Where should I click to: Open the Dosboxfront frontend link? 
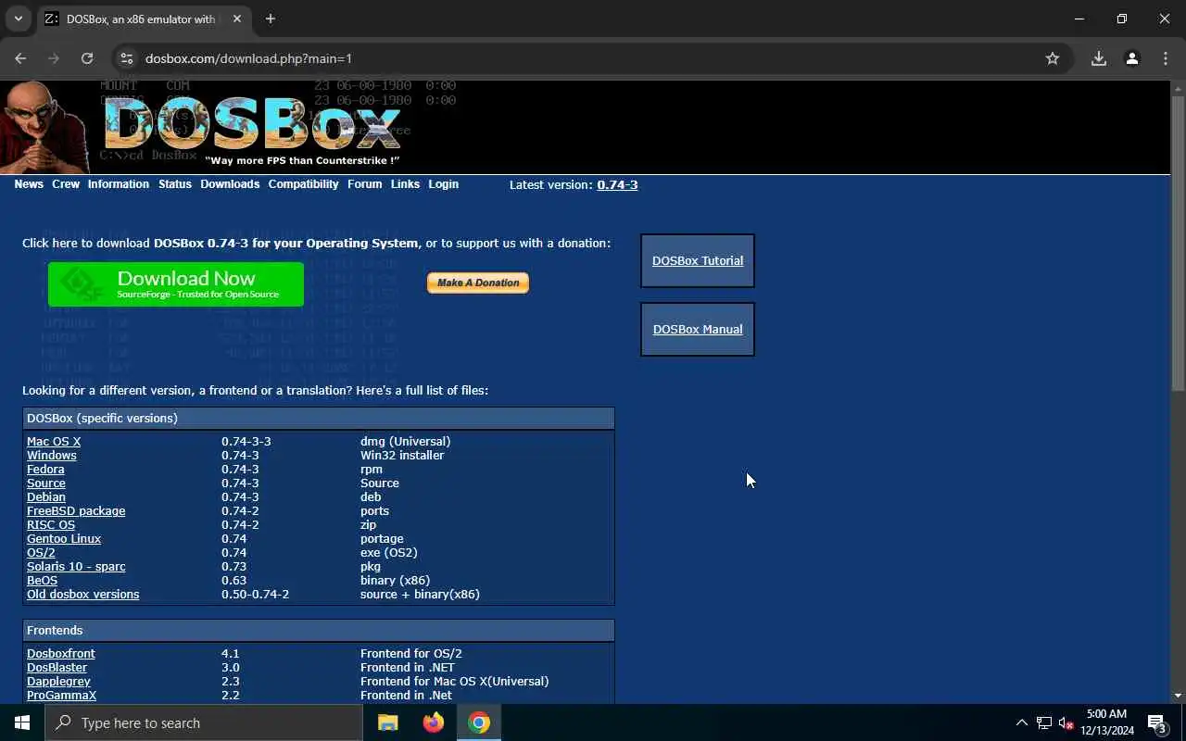coord(61,654)
